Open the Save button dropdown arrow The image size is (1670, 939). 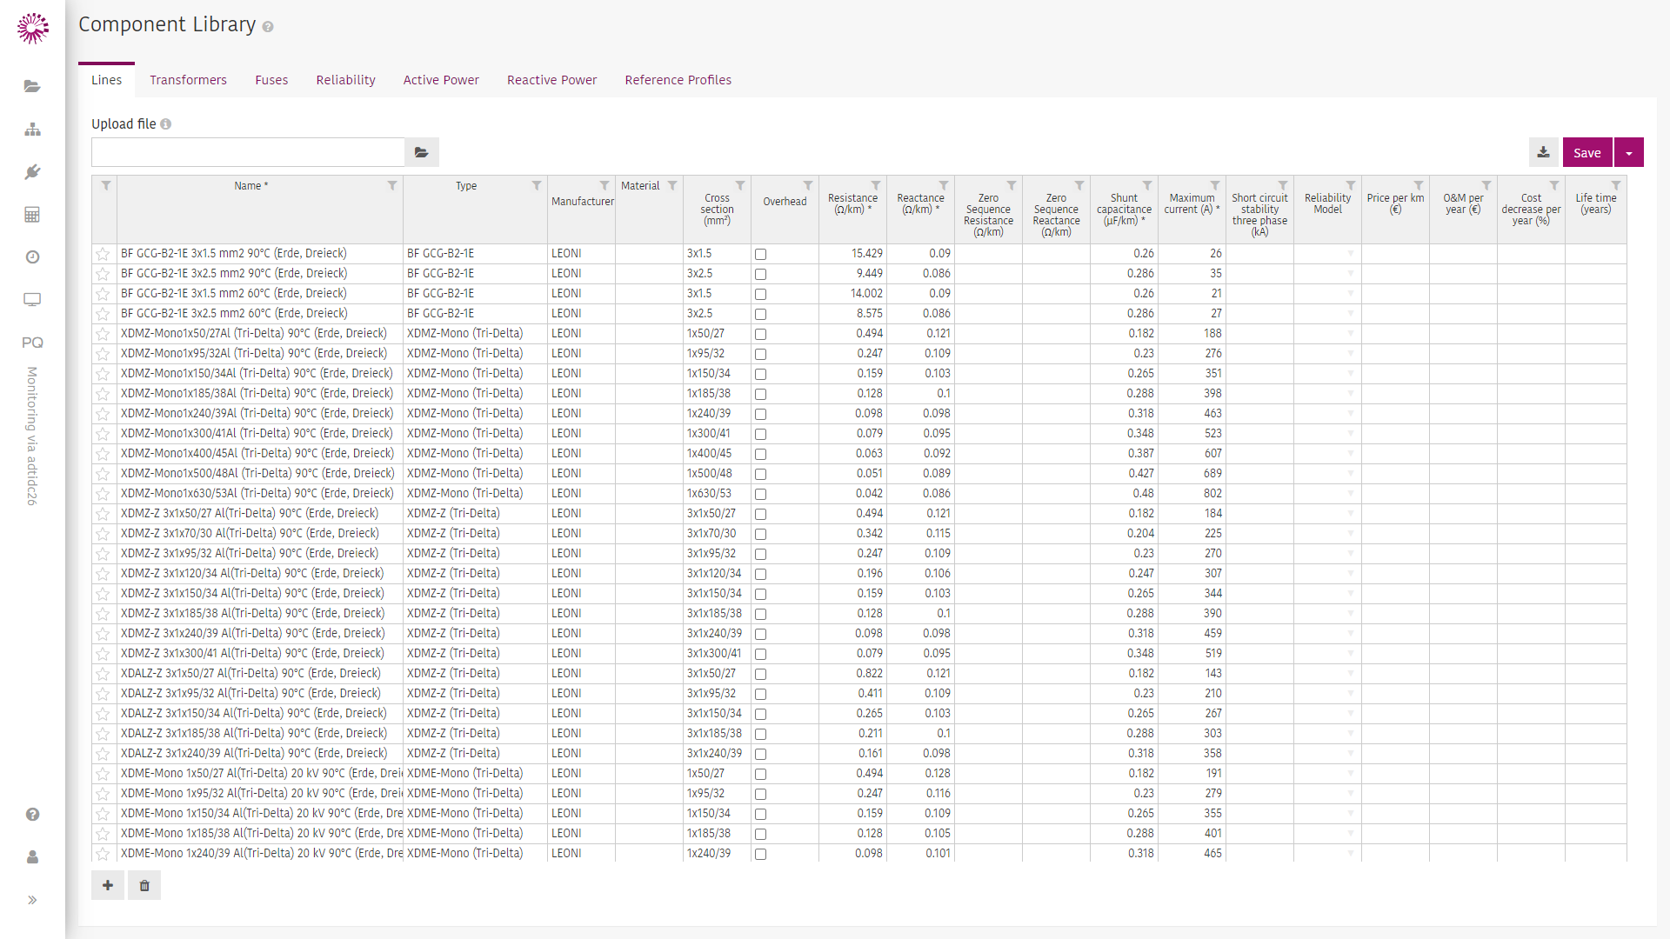(1629, 152)
